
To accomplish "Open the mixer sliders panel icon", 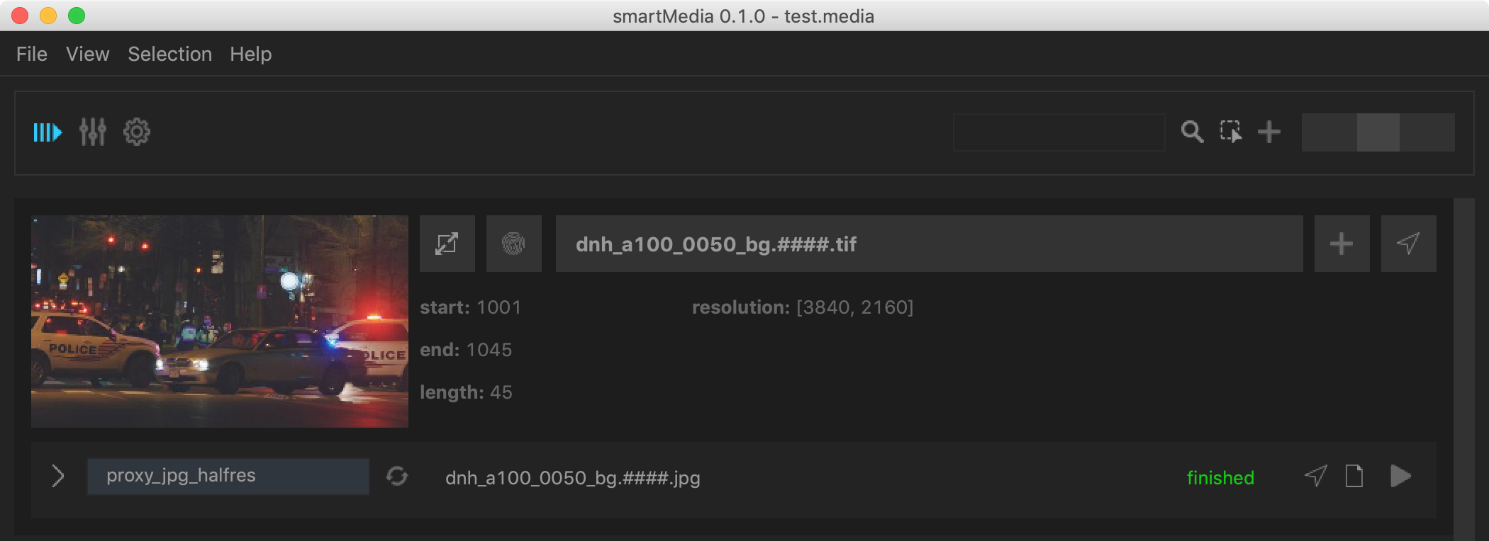I will (92, 132).
